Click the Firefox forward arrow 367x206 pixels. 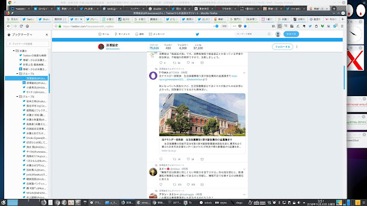point(15,26)
